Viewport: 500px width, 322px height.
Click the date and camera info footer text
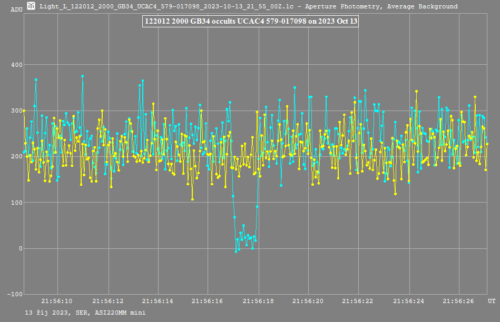coord(85,313)
